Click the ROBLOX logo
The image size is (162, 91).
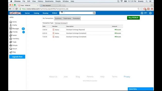[x=15, y=13]
